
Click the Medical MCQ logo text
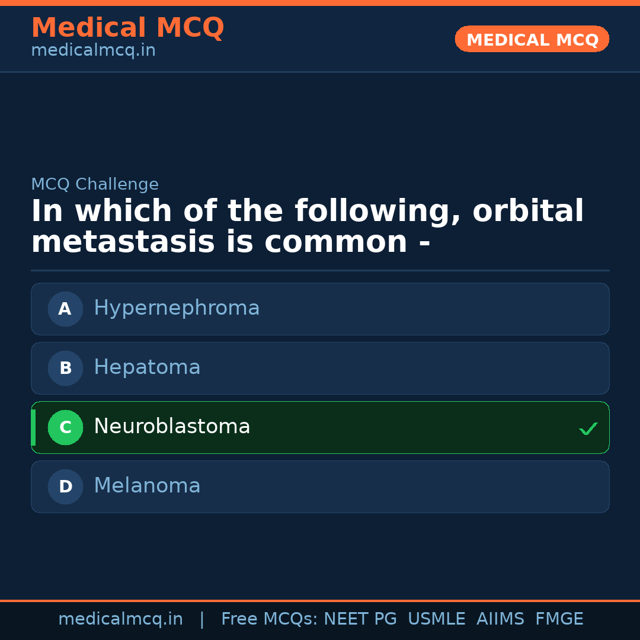click(x=127, y=27)
